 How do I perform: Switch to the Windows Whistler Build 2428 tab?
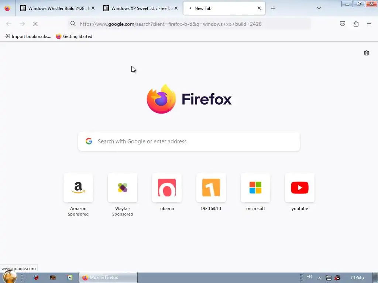[57, 8]
